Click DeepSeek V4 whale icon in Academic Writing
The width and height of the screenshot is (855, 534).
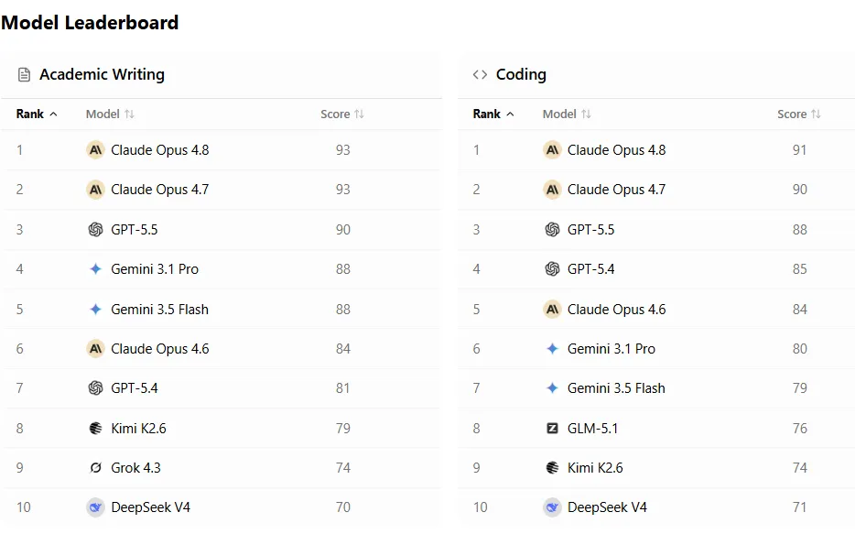95,507
